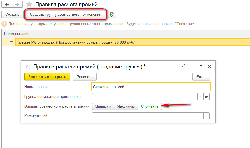Click the info icon beside the hint

pyautogui.click(x=4, y=24)
